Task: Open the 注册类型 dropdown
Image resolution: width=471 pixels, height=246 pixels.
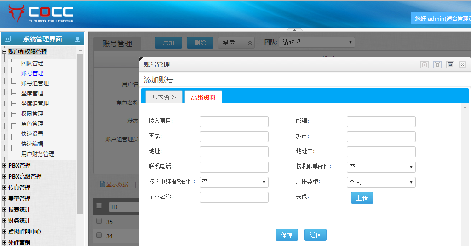Action: (381, 182)
